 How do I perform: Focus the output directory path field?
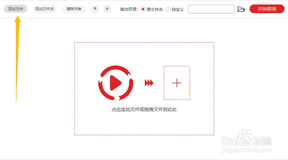pos(211,9)
